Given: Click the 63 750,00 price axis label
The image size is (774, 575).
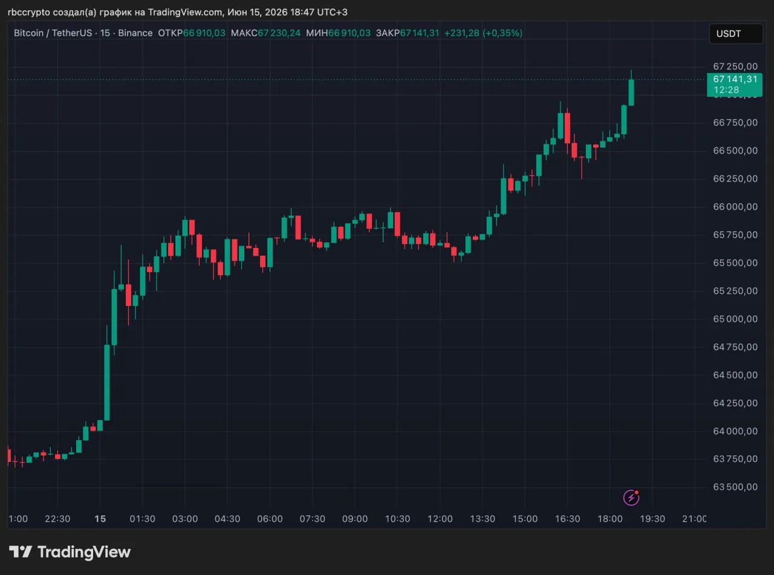Looking at the screenshot, I should tap(735, 459).
